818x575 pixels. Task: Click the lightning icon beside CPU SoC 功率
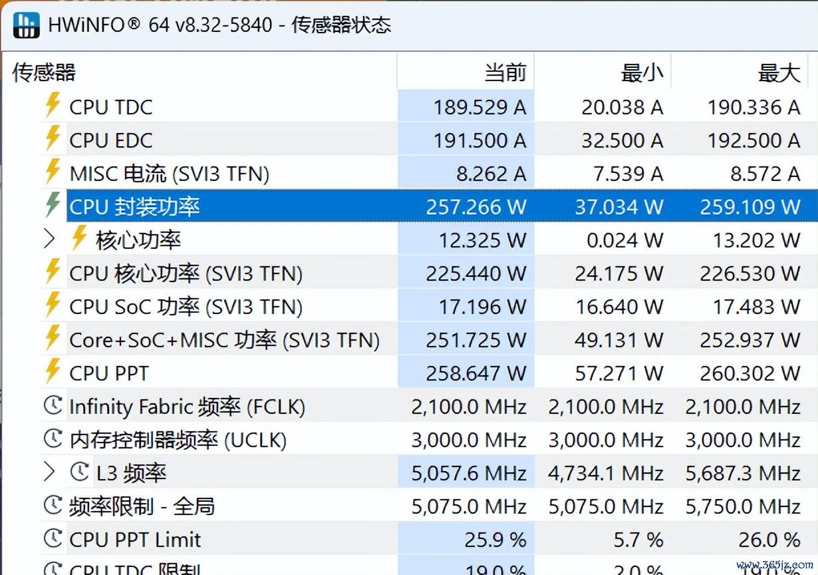click(53, 305)
